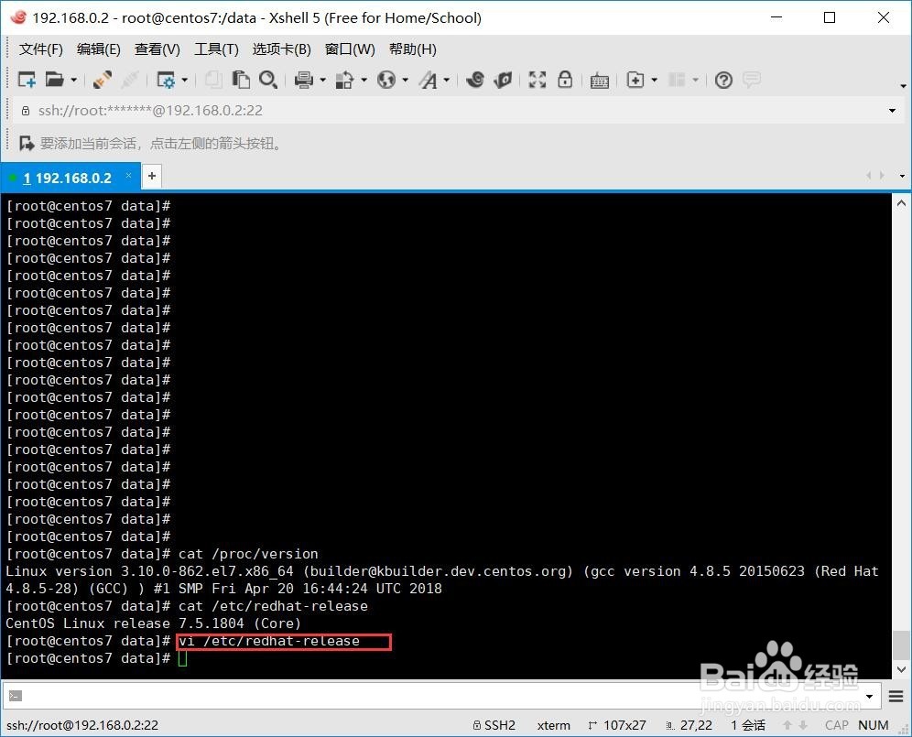Expand the Encoding globe dropdown arrow
912x737 pixels.
pos(406,80)
